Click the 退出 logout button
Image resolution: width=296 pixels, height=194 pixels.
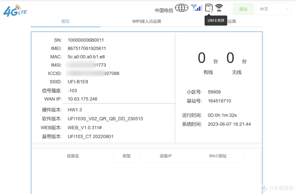point(243,9)
